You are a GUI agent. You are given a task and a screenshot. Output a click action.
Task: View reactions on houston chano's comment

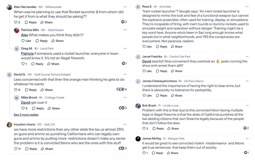click(123, 148)
